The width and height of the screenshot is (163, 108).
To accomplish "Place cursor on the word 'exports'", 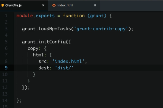I will pos(45,16).
